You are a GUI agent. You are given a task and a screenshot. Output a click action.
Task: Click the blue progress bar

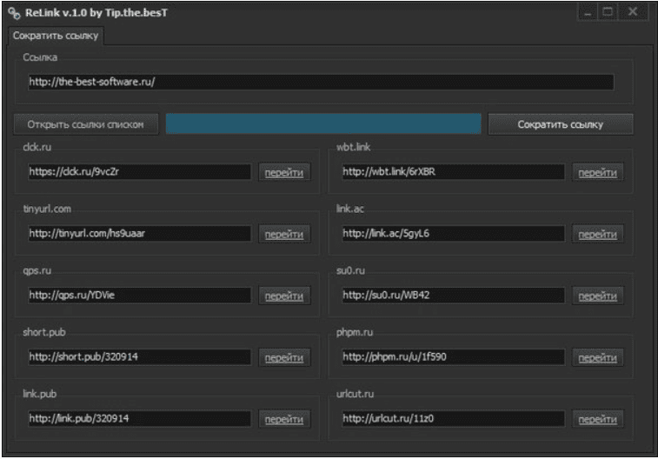[x=323, y=123]
